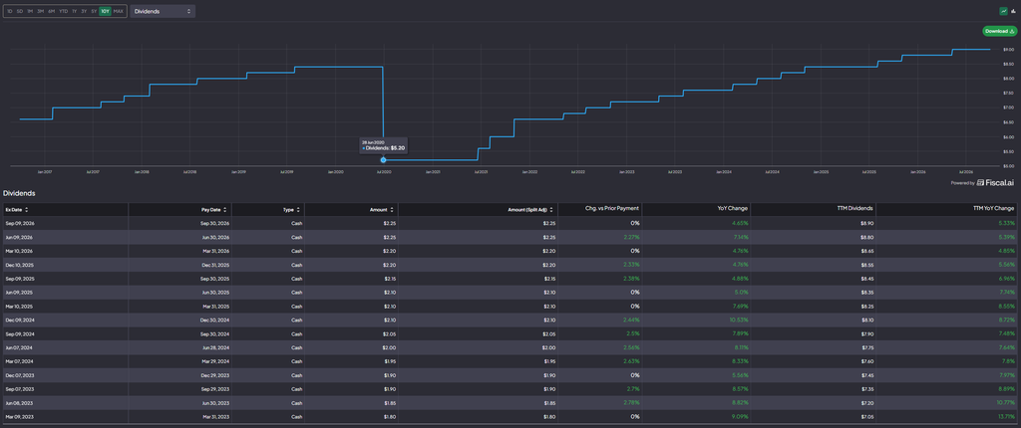
Task: Click the $7.05 TTM dividends value
Action: (x=865, y=418)
